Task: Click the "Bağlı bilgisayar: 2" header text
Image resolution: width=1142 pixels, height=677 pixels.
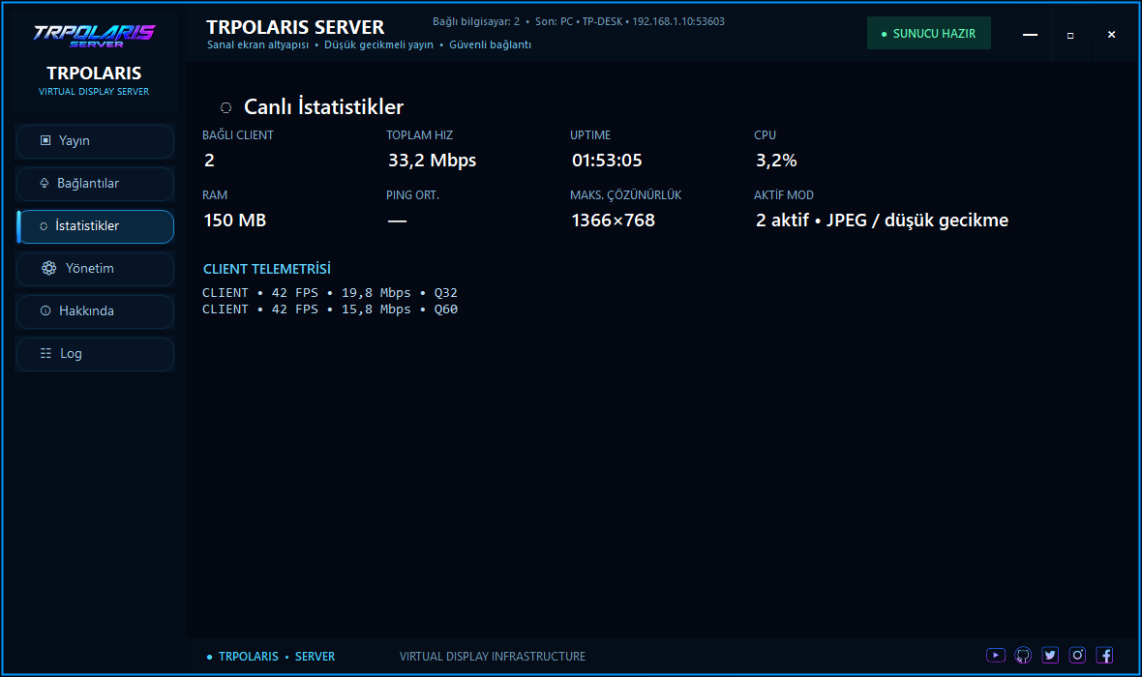Action: [476, 21]
